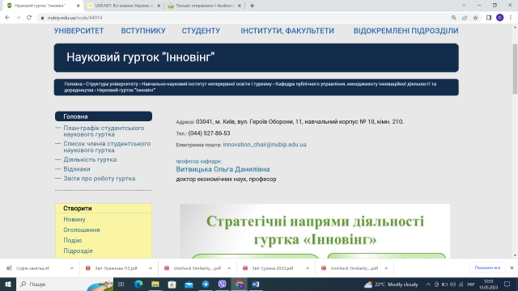The width and height of the screenshot is (518, 291).
Task: Open Telegram from the taskbar
Action: tap(206, 285)
